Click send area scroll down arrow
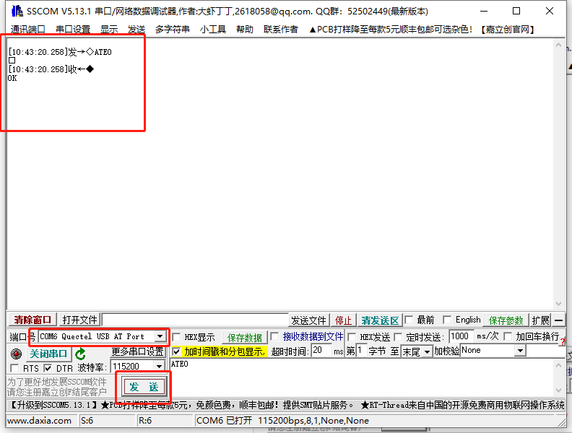572x433 pixels. (x=558, y=390)
